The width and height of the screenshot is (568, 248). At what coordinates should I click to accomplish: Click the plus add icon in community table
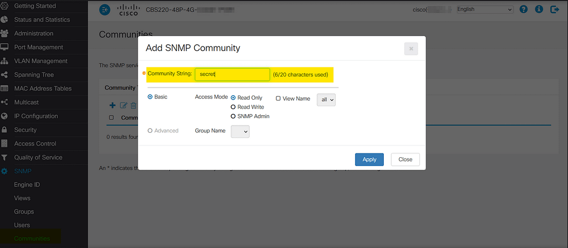(113, 105)
